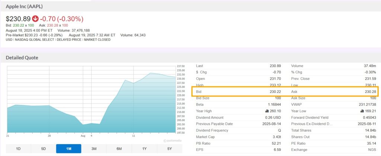381x156 pixels.
Task: Click the Ask Size label
Action: pyautogui.click(x=298, y=98)
